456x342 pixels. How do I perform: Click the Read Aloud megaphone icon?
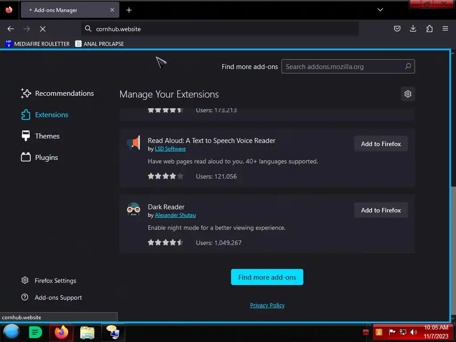(134, 143)
